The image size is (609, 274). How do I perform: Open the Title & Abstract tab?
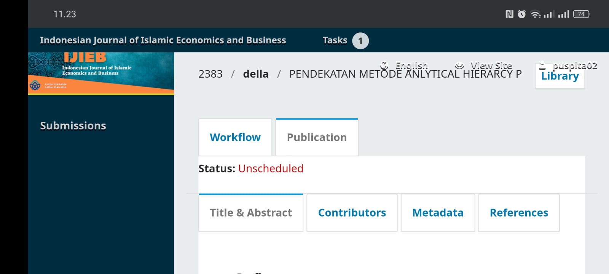(251, 213)
